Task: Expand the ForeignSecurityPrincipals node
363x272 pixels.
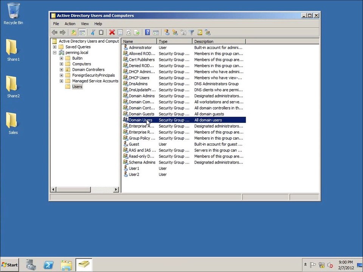Action: pyautogui.click(x=61, y=75)
